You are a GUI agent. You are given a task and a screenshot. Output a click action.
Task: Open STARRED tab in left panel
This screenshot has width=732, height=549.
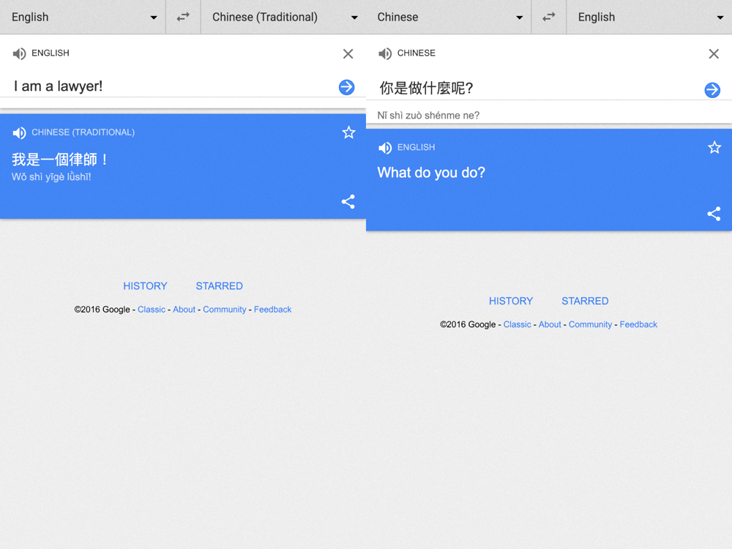[x=219, y=286]
